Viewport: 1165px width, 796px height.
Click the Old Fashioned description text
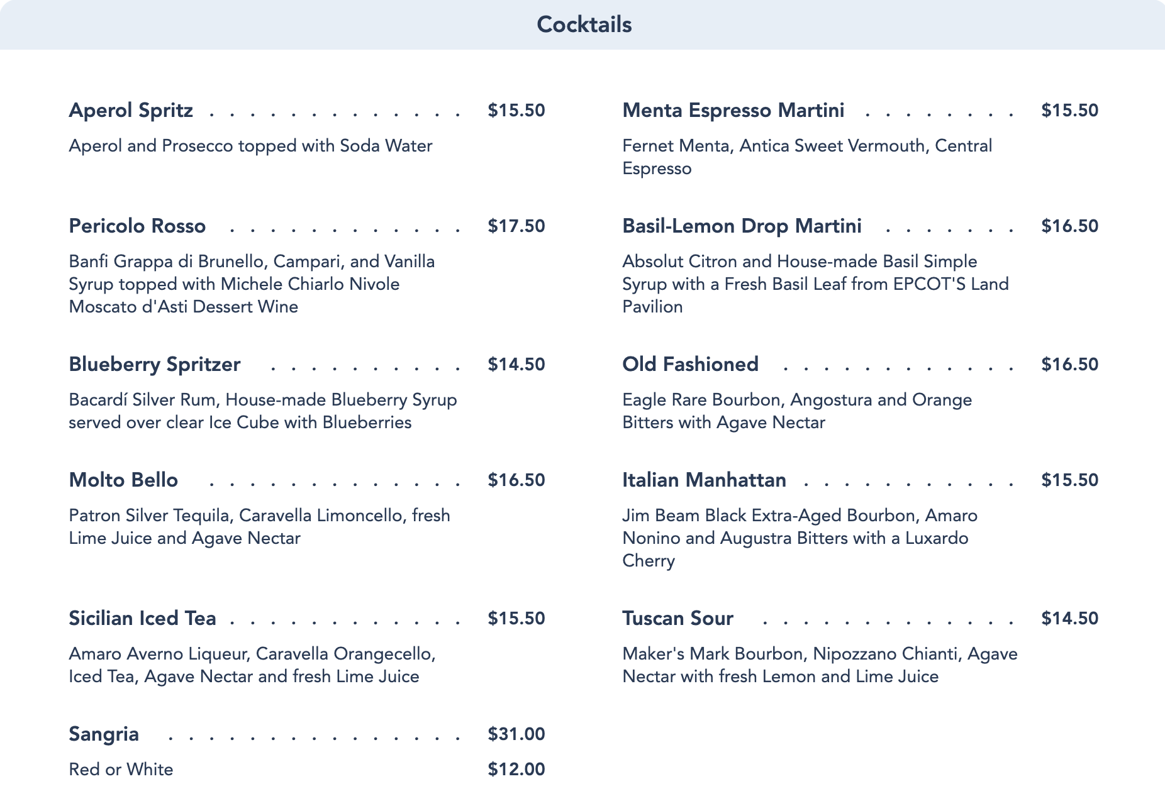click(796, 411)
